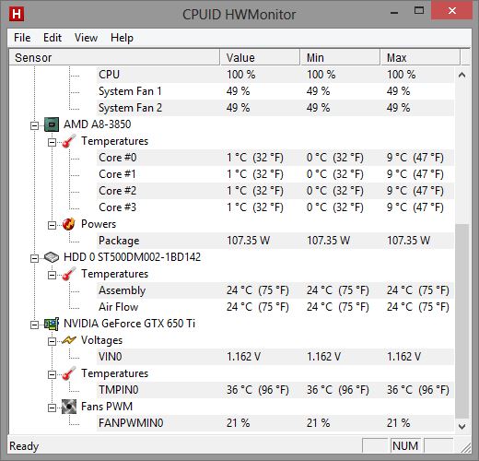Image resolution: width=479 pixels, height=461 pixels.
Task: Open the File menu
Action: point(22,38)
